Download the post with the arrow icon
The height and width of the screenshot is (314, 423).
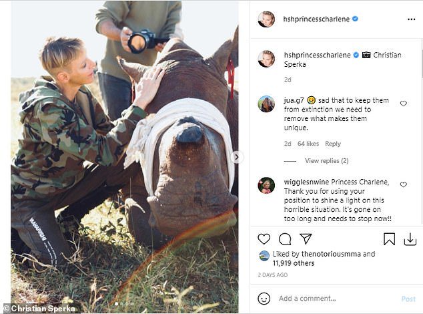[x=410, y=239]
